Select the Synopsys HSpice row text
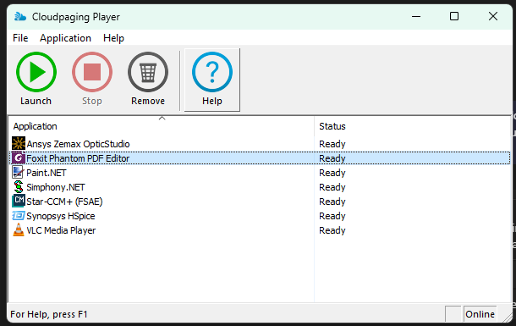516x326 pixels. pos(61,216)
